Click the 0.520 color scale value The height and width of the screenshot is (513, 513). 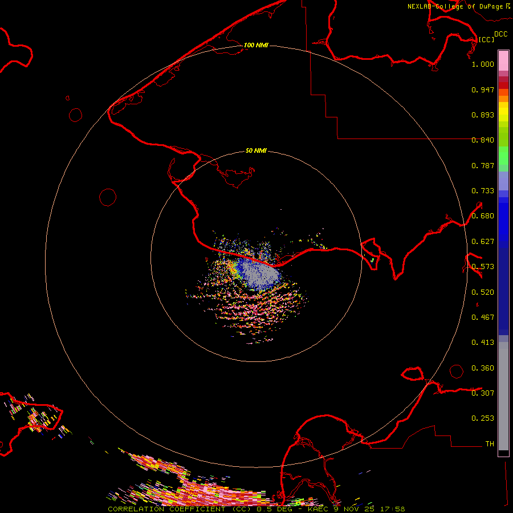[483, 292]
